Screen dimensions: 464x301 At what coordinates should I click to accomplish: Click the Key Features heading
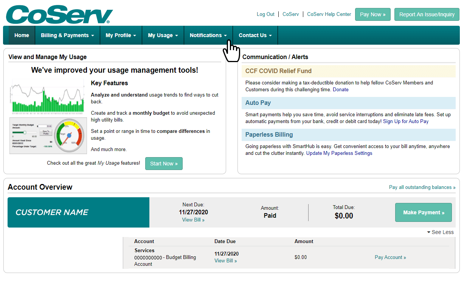[x=110, y=83]
